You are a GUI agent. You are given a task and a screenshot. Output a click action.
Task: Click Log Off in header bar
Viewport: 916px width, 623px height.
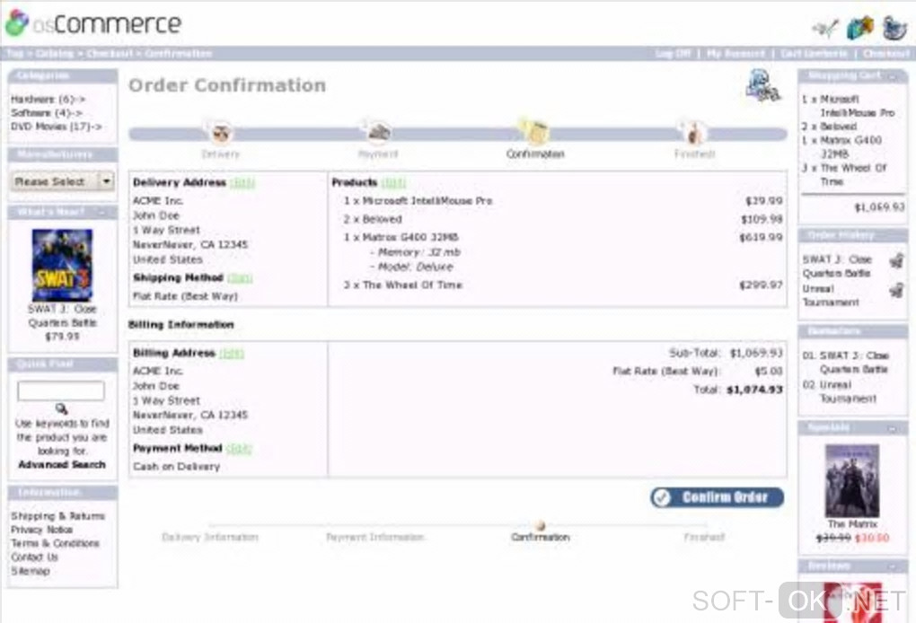pos(673,54)
